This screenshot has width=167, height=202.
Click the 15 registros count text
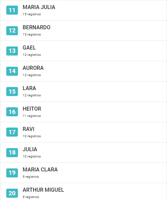tap(32, 14)
